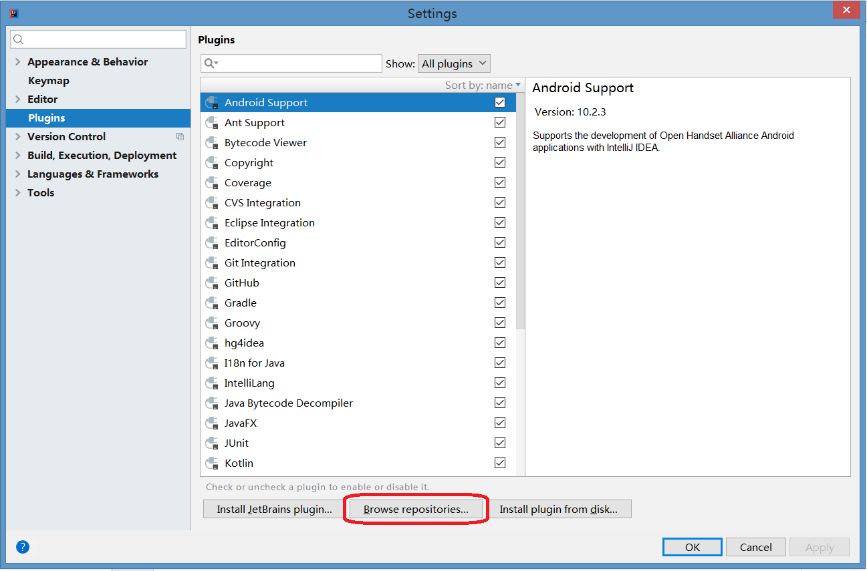
Task: Click the plugin icon beside I18n for Java
Action: tap(213, 363)
